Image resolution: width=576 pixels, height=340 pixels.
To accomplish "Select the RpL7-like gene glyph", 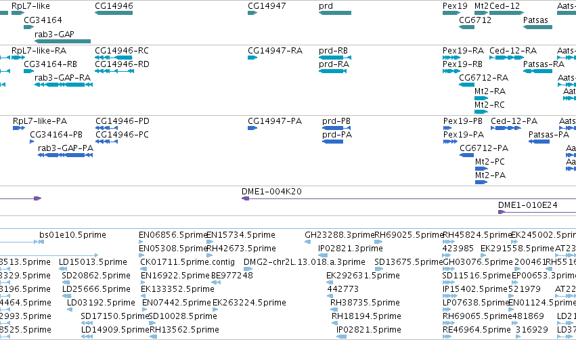I will tap(18, 13).
